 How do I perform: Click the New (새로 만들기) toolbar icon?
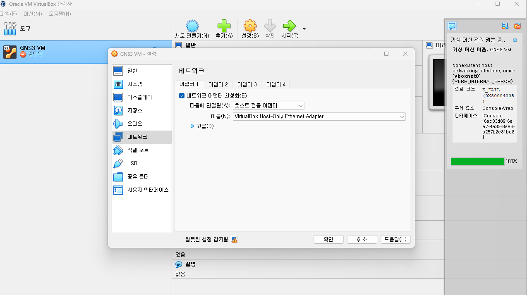click(192, 26)
